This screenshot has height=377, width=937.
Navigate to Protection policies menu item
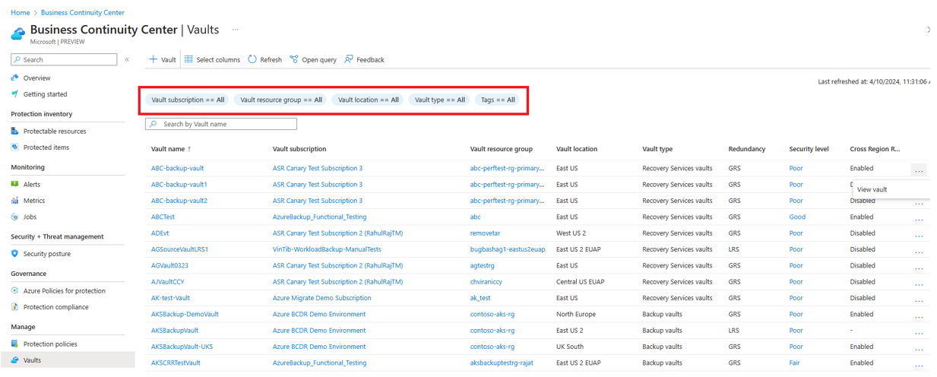(50, 344)
